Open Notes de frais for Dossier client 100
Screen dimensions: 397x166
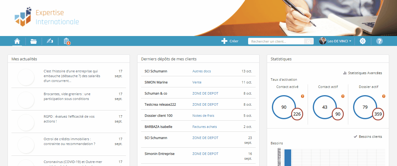[203, 116]
